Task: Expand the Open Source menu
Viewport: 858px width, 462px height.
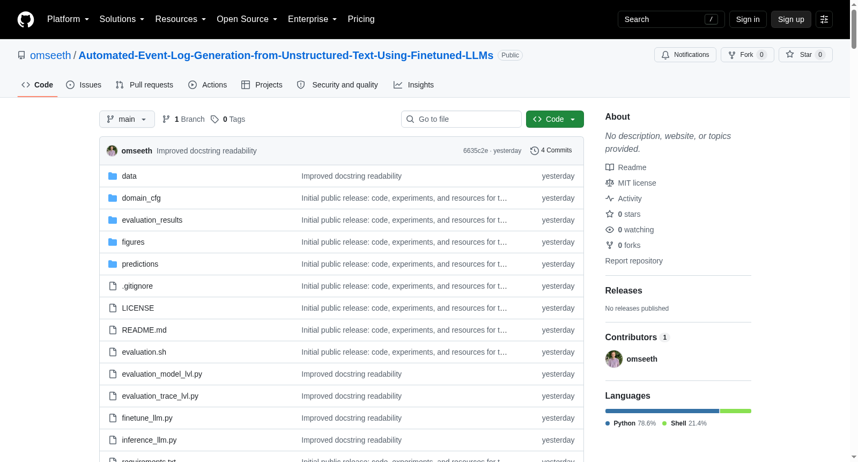Action: (247, 19)
